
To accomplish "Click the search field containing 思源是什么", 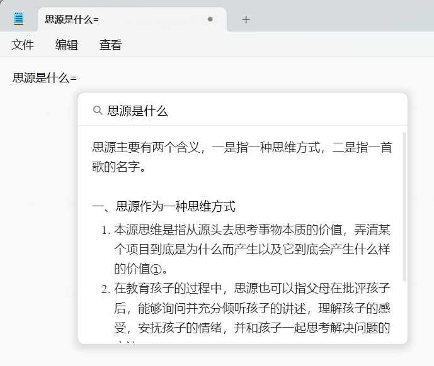I will pyautogui.click(x=243, y=110).
